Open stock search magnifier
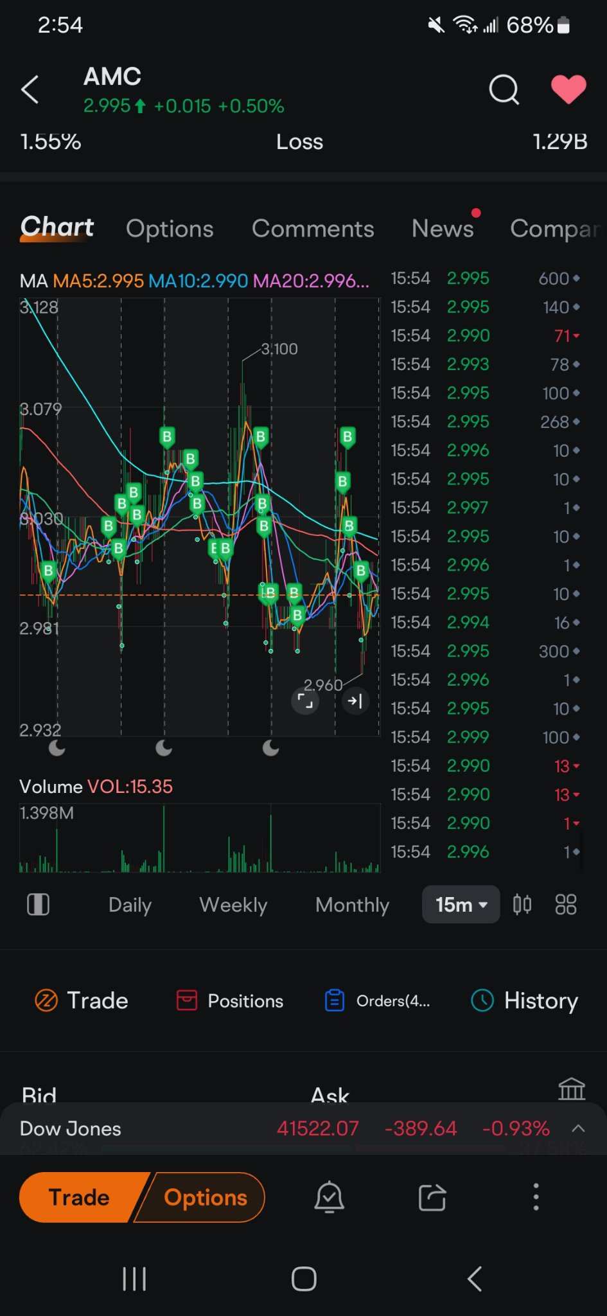The image size is (607, 1316). click(504, 89)
